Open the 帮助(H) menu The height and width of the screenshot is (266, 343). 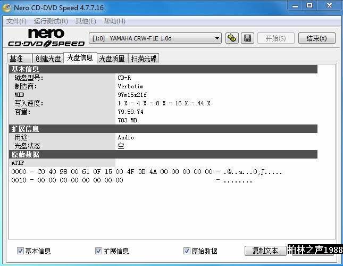114,21
